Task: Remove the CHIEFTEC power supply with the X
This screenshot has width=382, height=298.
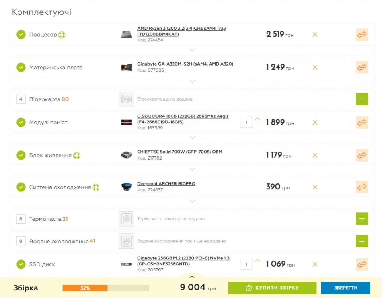Action: [315, 155]
